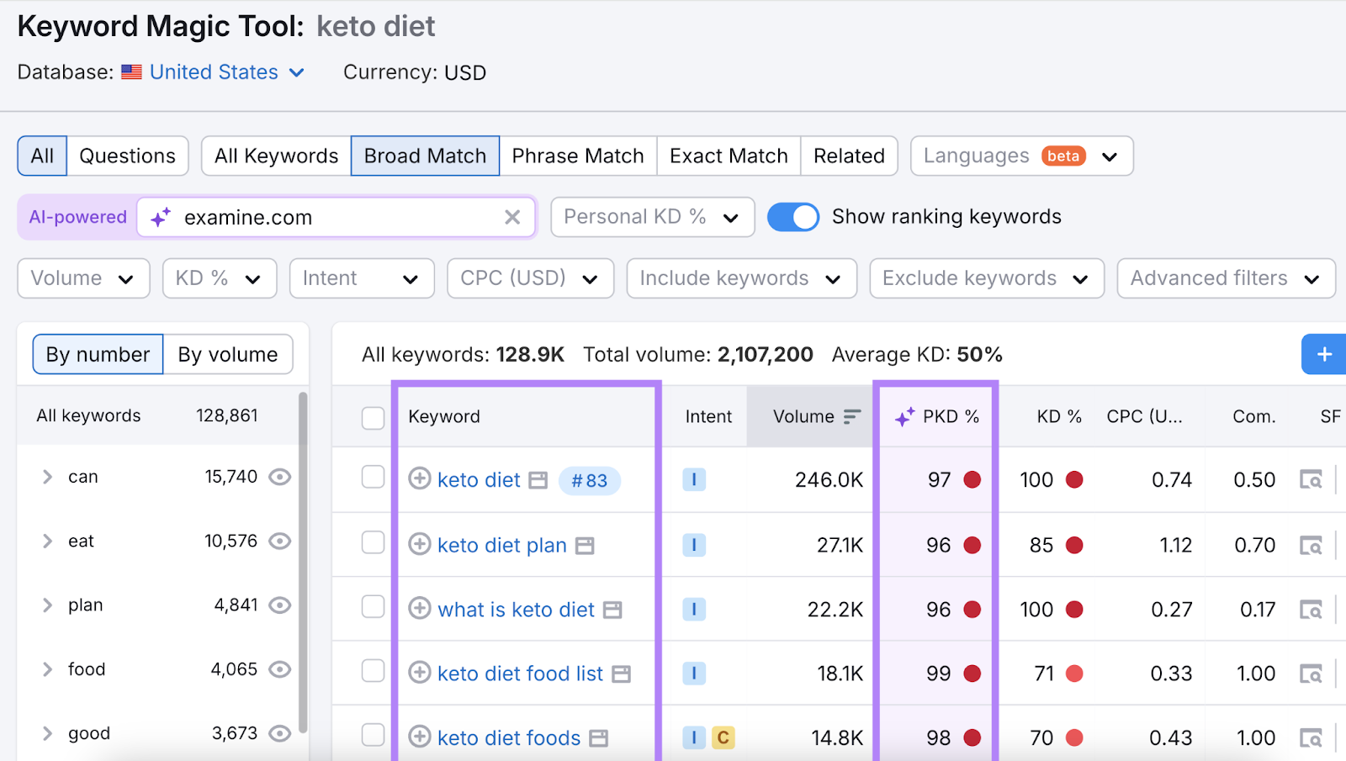Clear the examine.com field via the X icon
The image size is (1346, 761).
coord(513,217)
